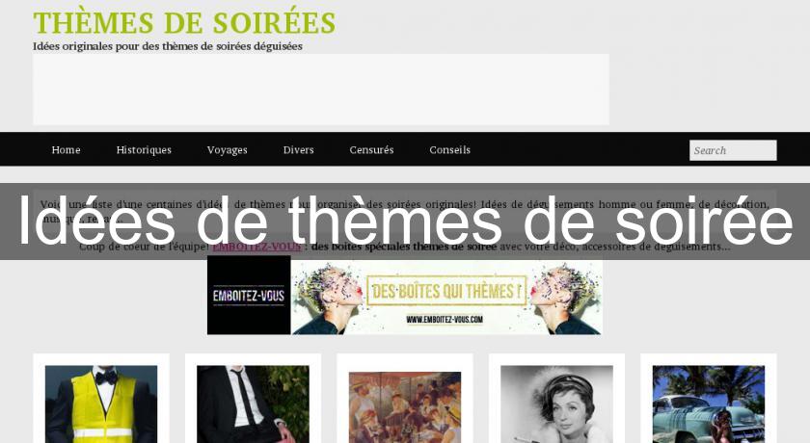810x443 pixels.
Task: Click the www.emboitez-vous.com banner address
Action: coord(445,320)
